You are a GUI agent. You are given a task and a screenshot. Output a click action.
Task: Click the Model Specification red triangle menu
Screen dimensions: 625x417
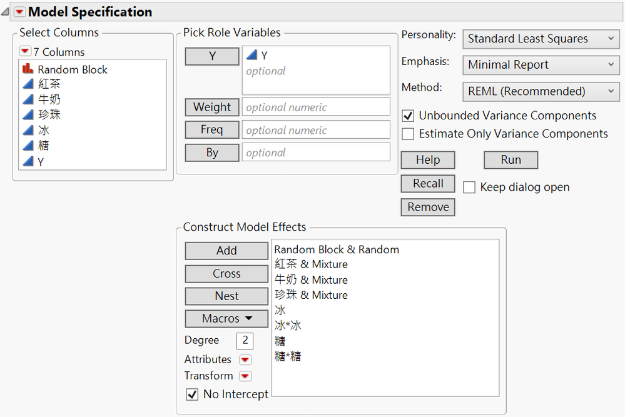pos(20,12)
